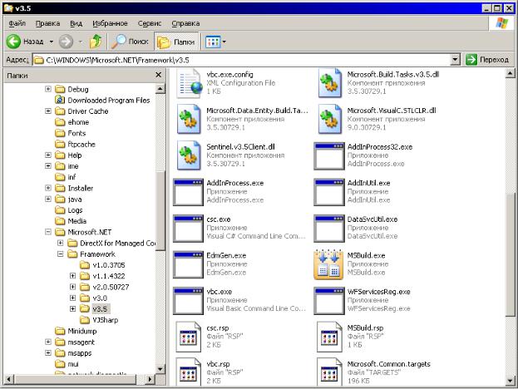Click the Переход go button

(487, 60)
